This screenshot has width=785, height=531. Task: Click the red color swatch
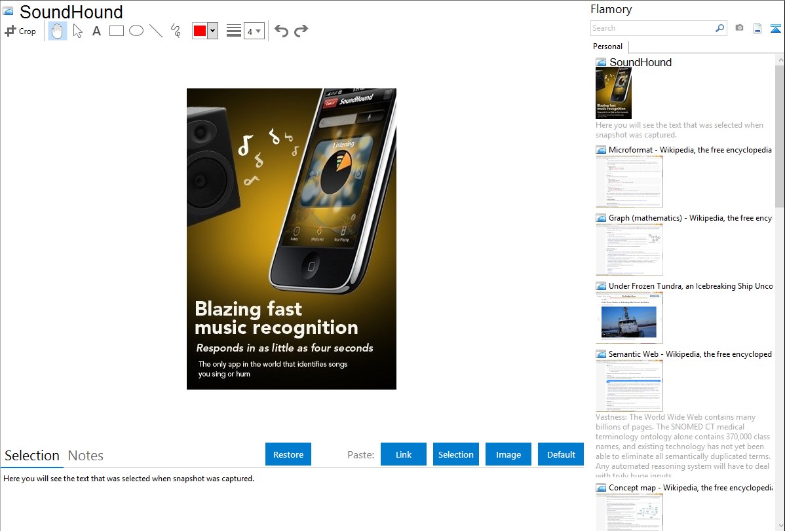(x=200, y=31)
